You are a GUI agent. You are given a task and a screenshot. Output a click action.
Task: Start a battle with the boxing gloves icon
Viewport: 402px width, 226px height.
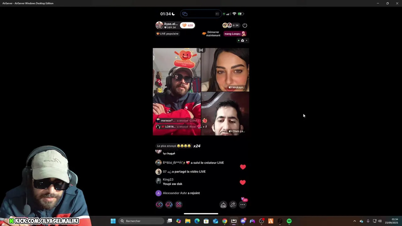click(169, 205)
